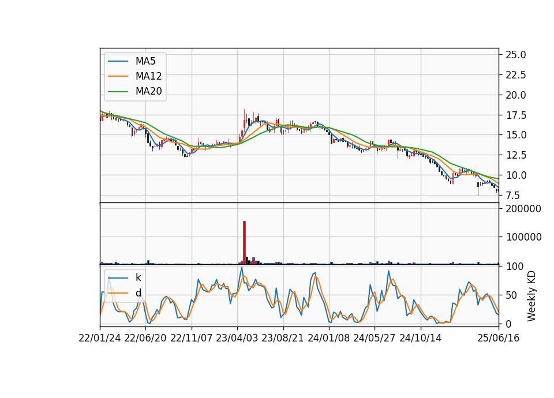554x398 pixels.
Task: Click the orange d legend line sample
Action: pos(118,293)
